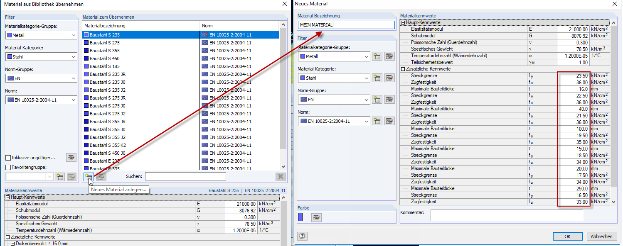623x246 pixels.
Task: Click the edit icon next to 'Inklusive ungültiger'
Action: click(x=71, y=158)
